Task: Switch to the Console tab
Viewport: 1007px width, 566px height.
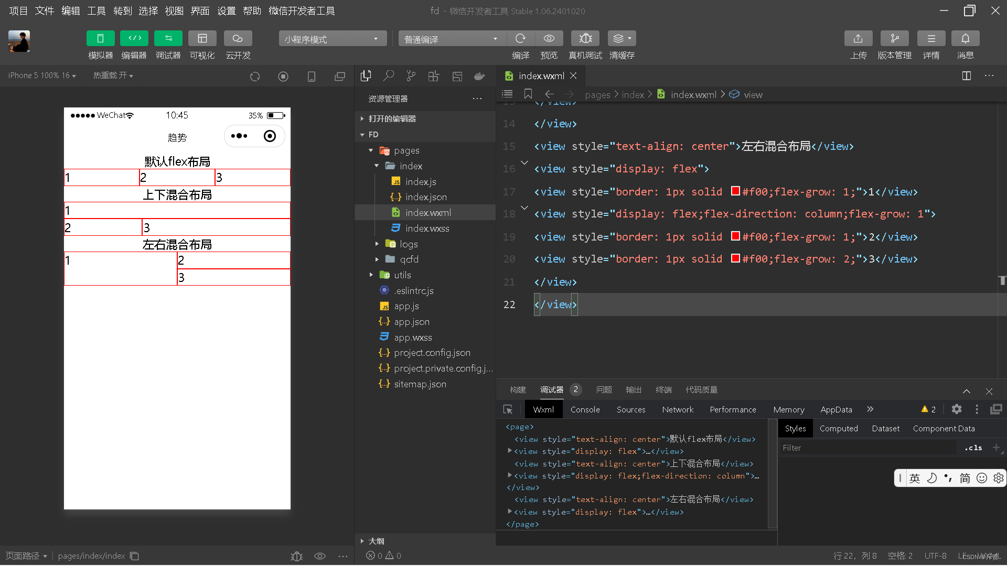Action: click(x=585, y=410)
